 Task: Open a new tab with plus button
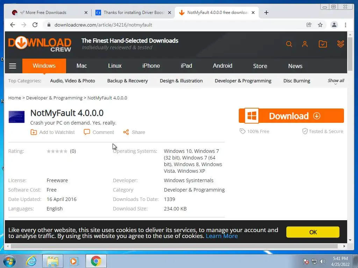[266, 13]
